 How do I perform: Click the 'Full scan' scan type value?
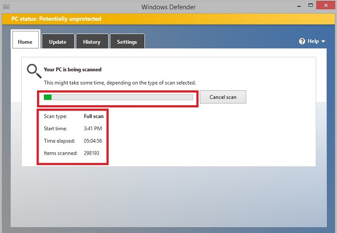click(x=93, y=116)
